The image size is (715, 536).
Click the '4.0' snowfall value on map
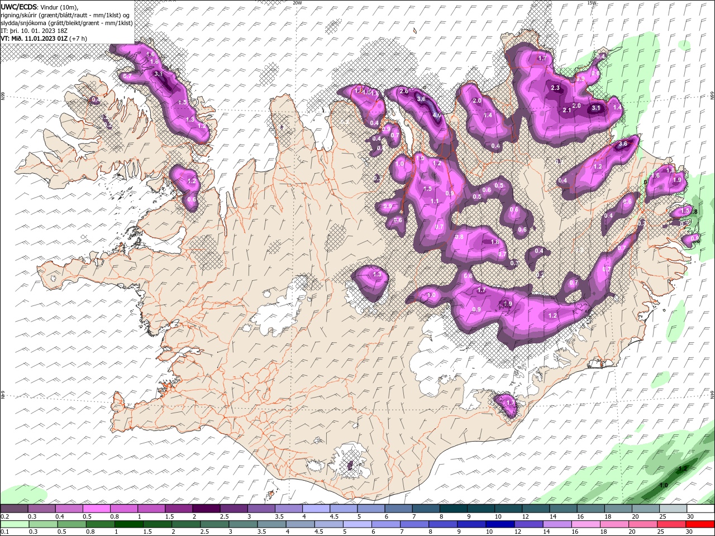[437, 116]
